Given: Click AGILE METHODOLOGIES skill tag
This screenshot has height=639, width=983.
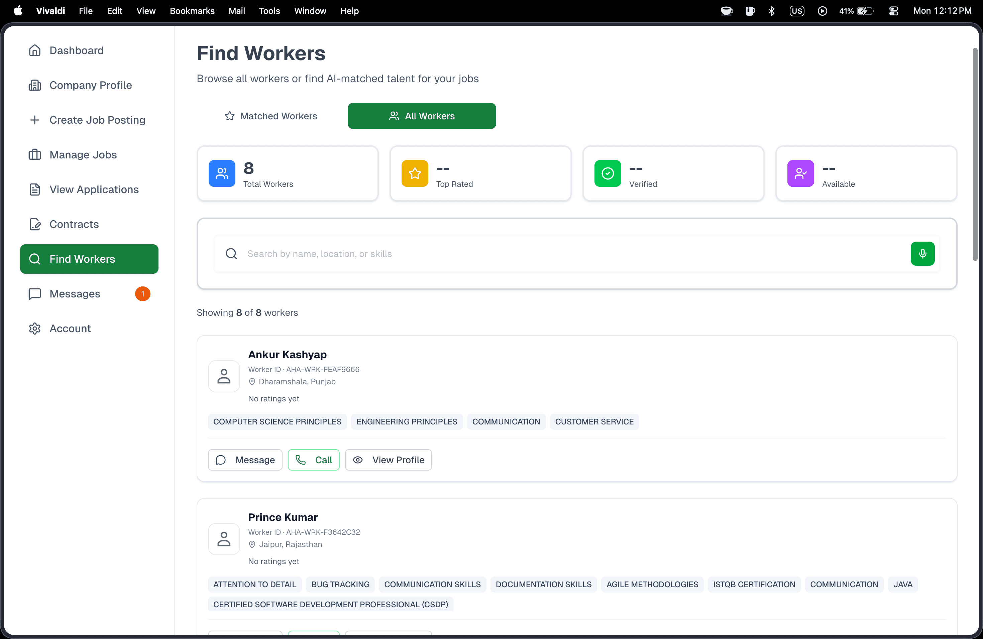Looking at the screenshot, I should 652,585.
